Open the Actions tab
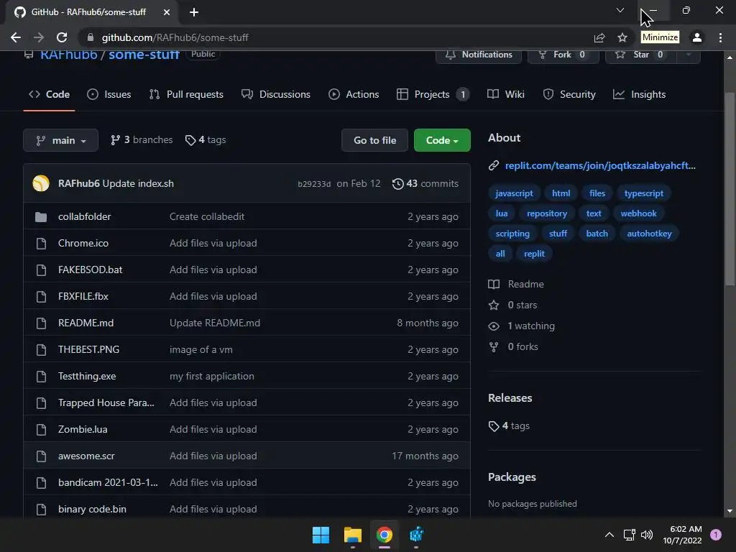Image resolution: width=736 pixels, height=552 pixels. [354, 94]
